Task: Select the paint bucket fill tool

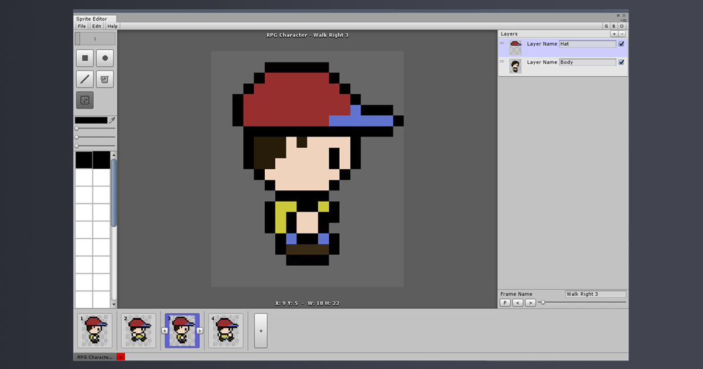Action: (105, 79)
